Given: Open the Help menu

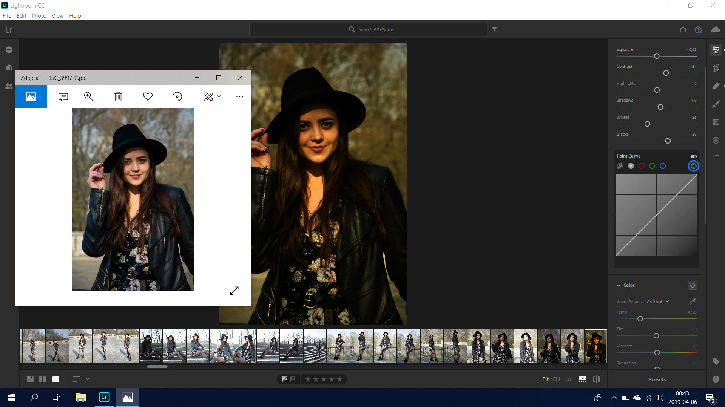Looking at the screenshot, I should 75,15.
